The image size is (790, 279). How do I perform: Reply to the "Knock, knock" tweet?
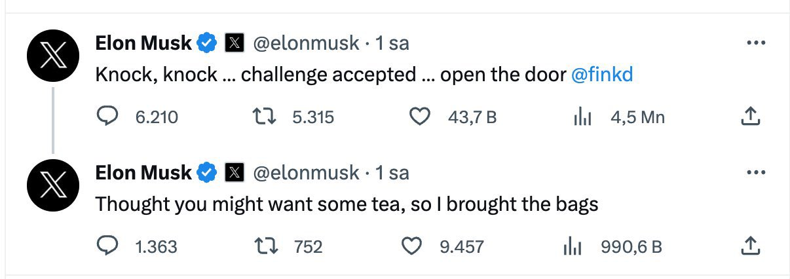(x=107, y=117)
